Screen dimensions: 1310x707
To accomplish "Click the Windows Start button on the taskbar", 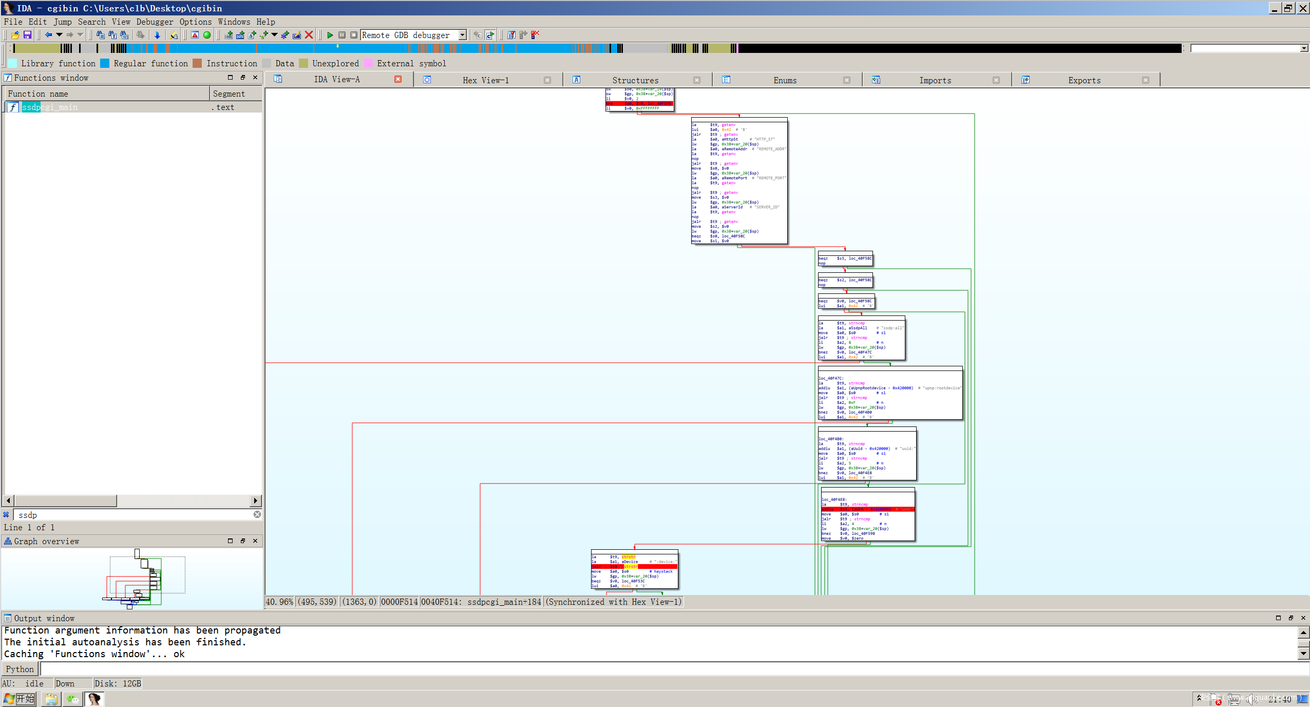I will pyautogui.click(x=20, y=699).
